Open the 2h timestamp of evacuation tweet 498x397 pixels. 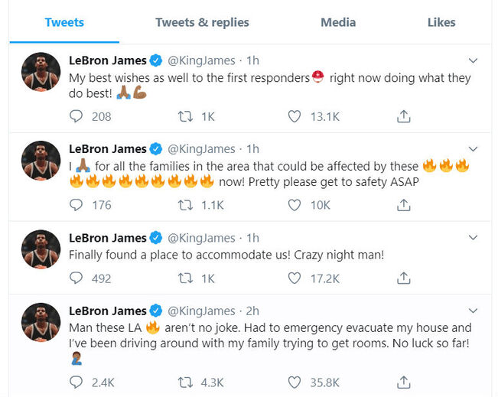(252, 311)
